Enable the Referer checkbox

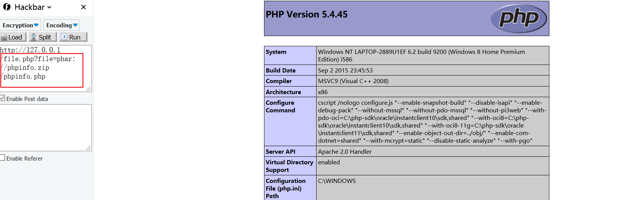(2, 158)
